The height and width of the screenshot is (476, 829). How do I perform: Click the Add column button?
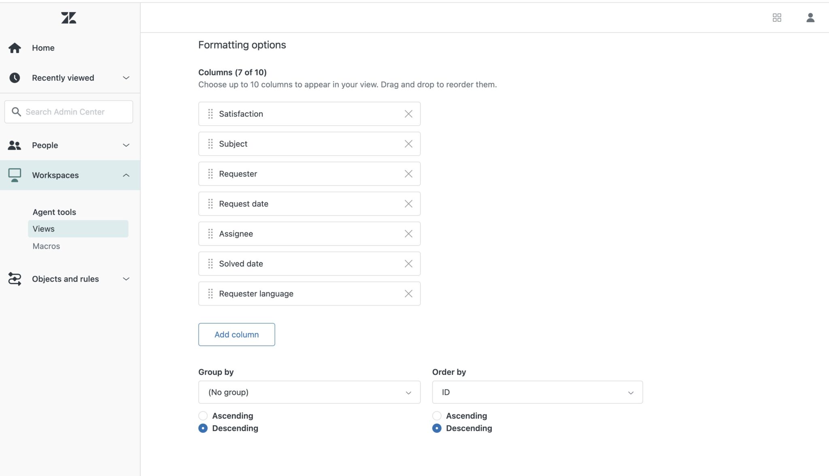(236, 334)
